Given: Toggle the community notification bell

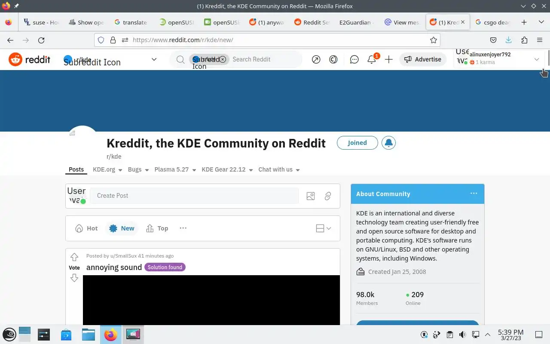Looking at the screenshot, I should (x=389, y=143).
